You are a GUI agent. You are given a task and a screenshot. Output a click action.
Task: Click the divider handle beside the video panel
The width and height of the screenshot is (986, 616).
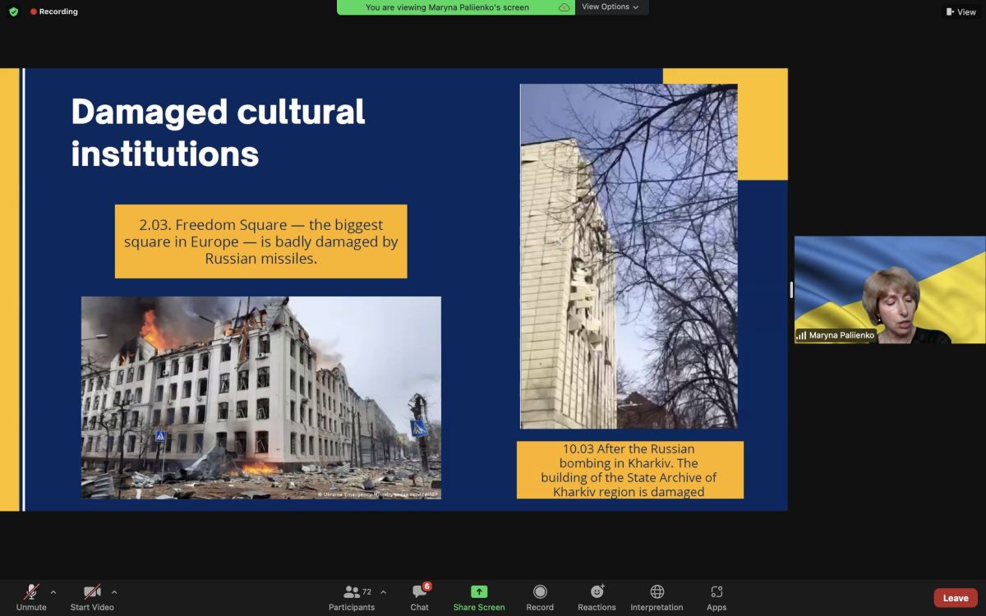coord(791,290)
